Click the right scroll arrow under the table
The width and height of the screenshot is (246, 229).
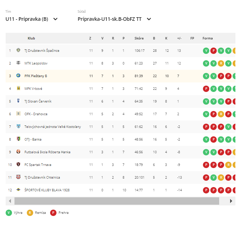pyautogui.click(x=231, y=201)
